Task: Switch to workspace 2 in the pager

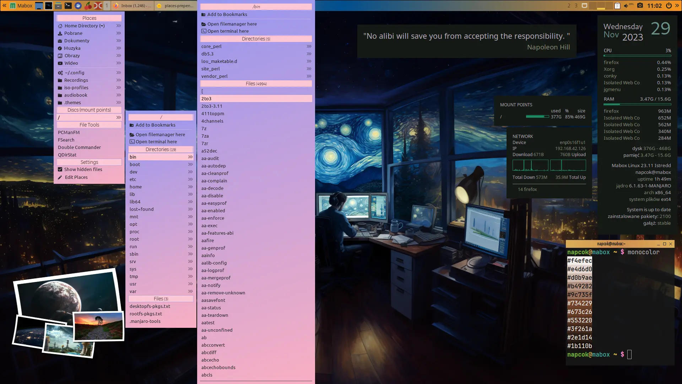Action: [x=569, y=5]
